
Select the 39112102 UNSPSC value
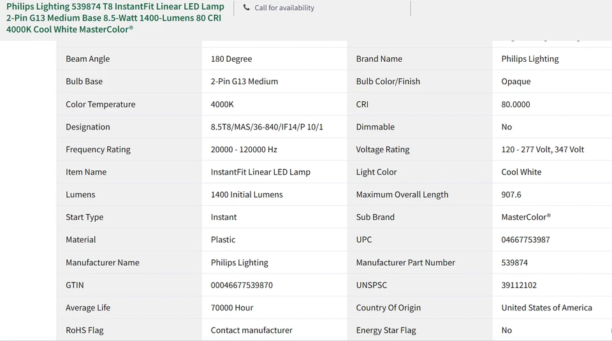pos(519,285)
